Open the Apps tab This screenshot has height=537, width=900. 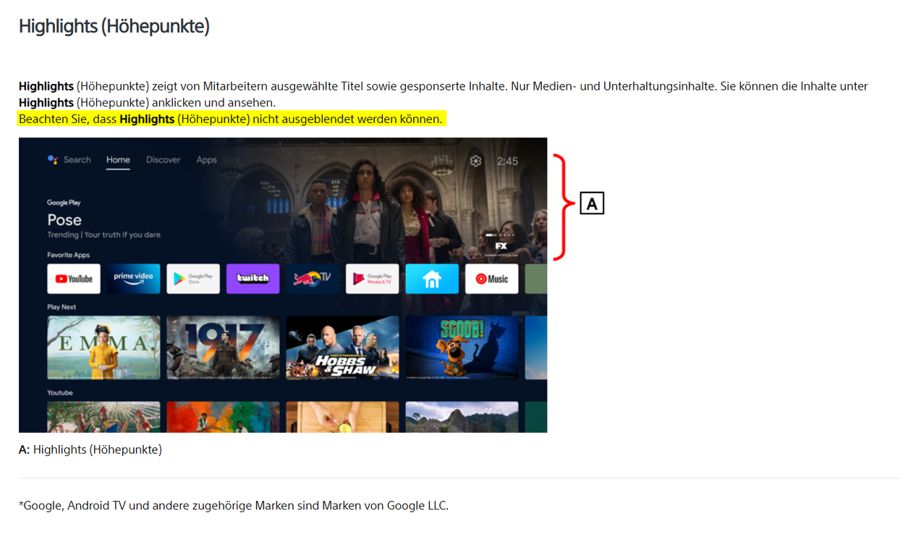tap(207, 160)
